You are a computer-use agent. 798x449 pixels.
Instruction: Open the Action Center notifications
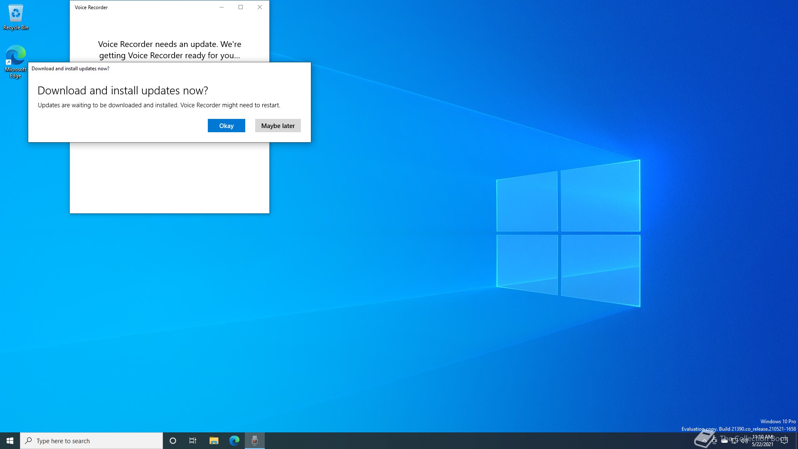[784, 441]
